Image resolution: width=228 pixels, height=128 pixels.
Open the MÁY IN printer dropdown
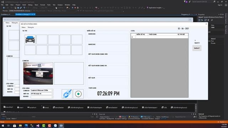point(42,94)
